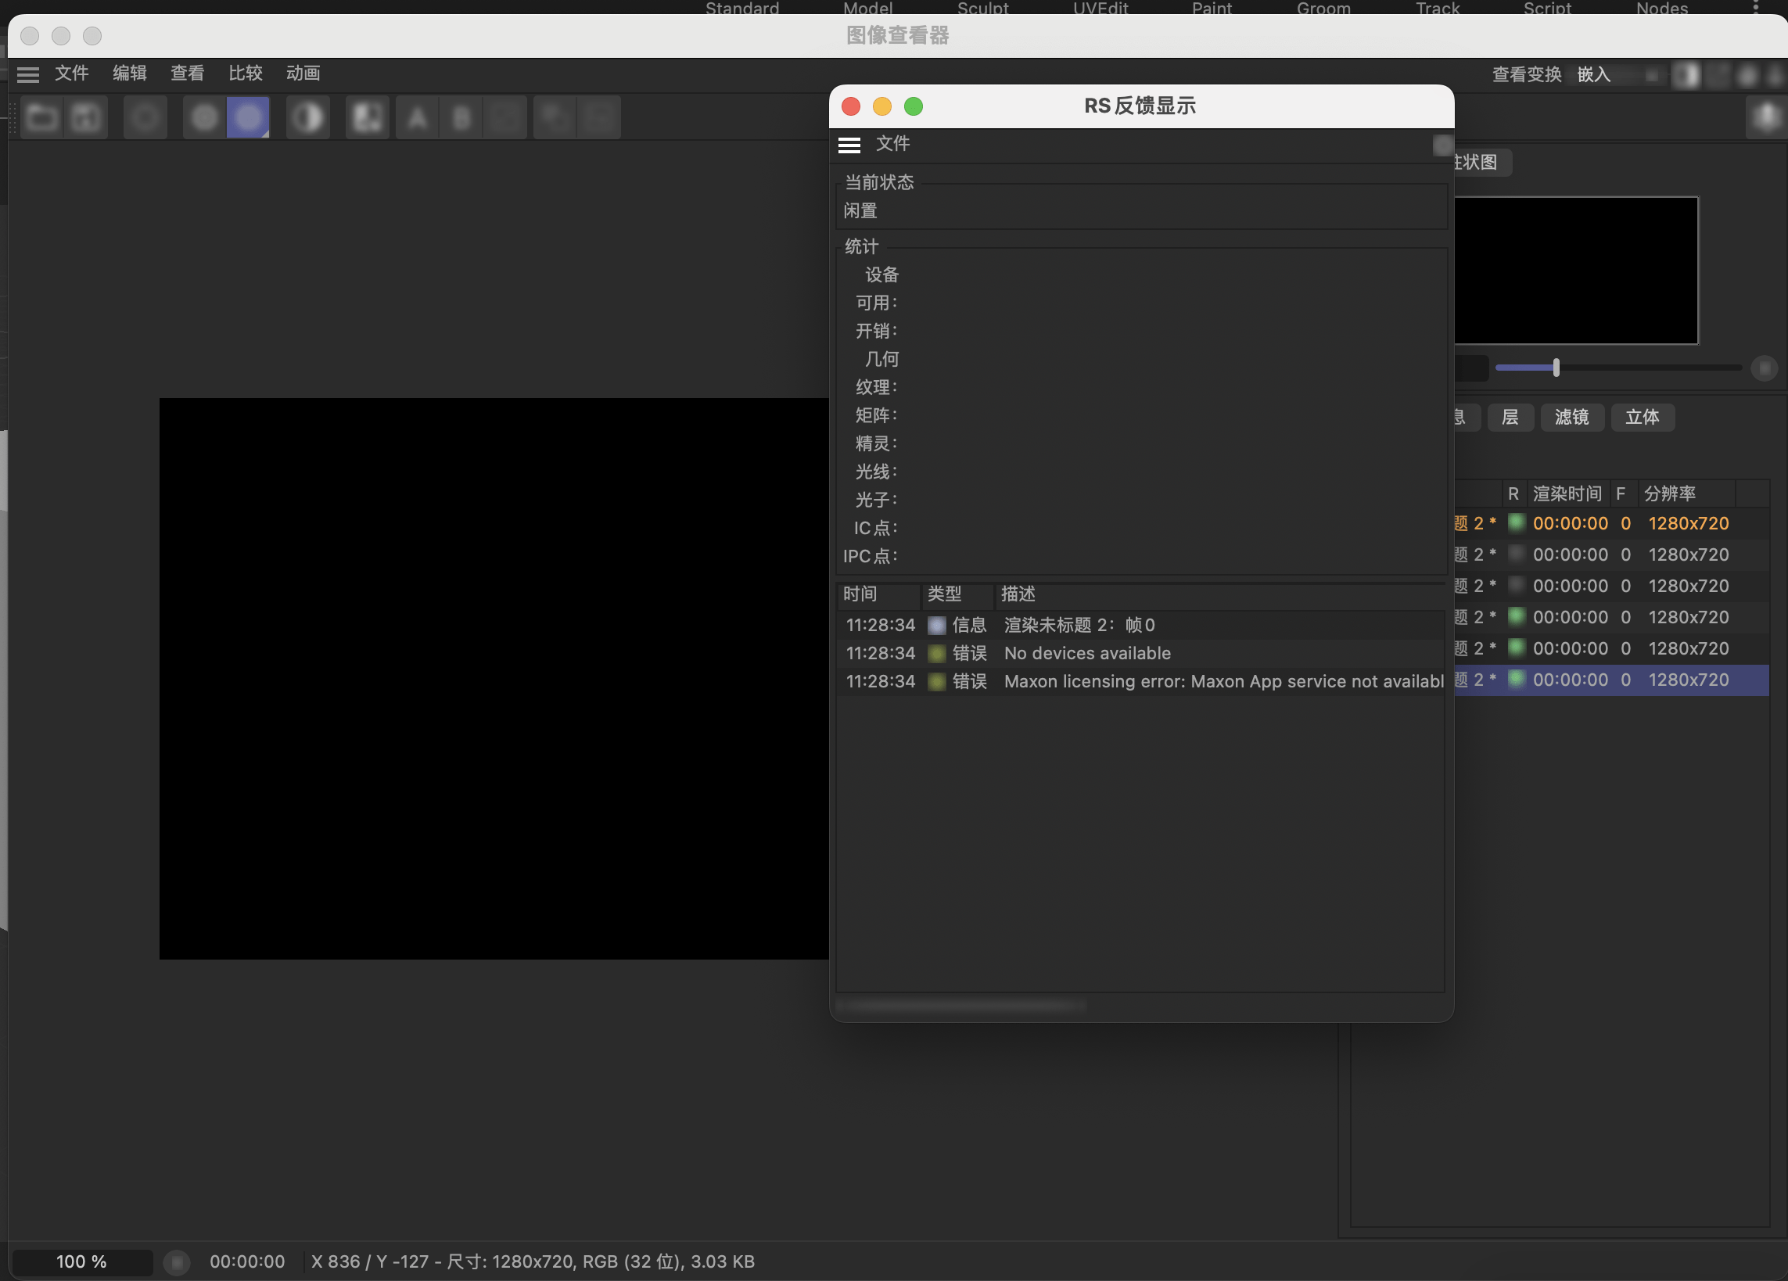Switch to the 滤镜 tab
Image resolution: width=1788 pixels, height=1281 pixels.
(1571, 417)
